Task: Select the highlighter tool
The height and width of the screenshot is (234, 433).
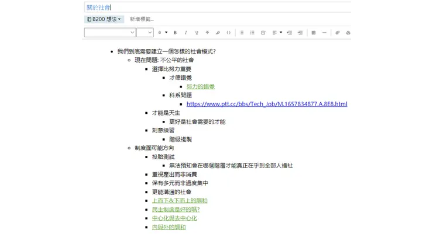Action: point(218,33)
